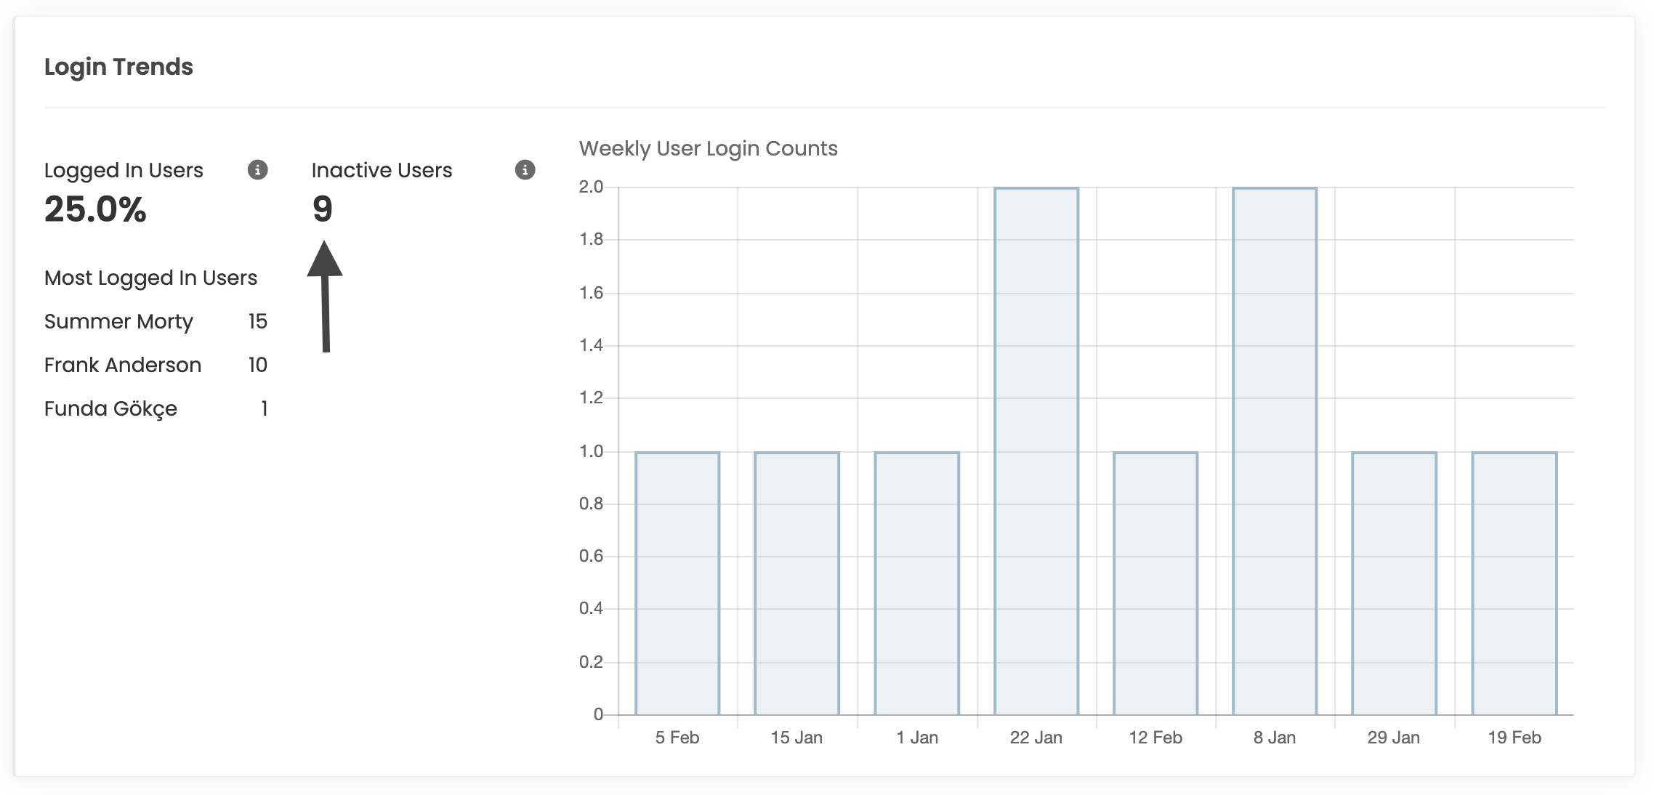Click the Most Logged In Users label

[x=150, y=278]
